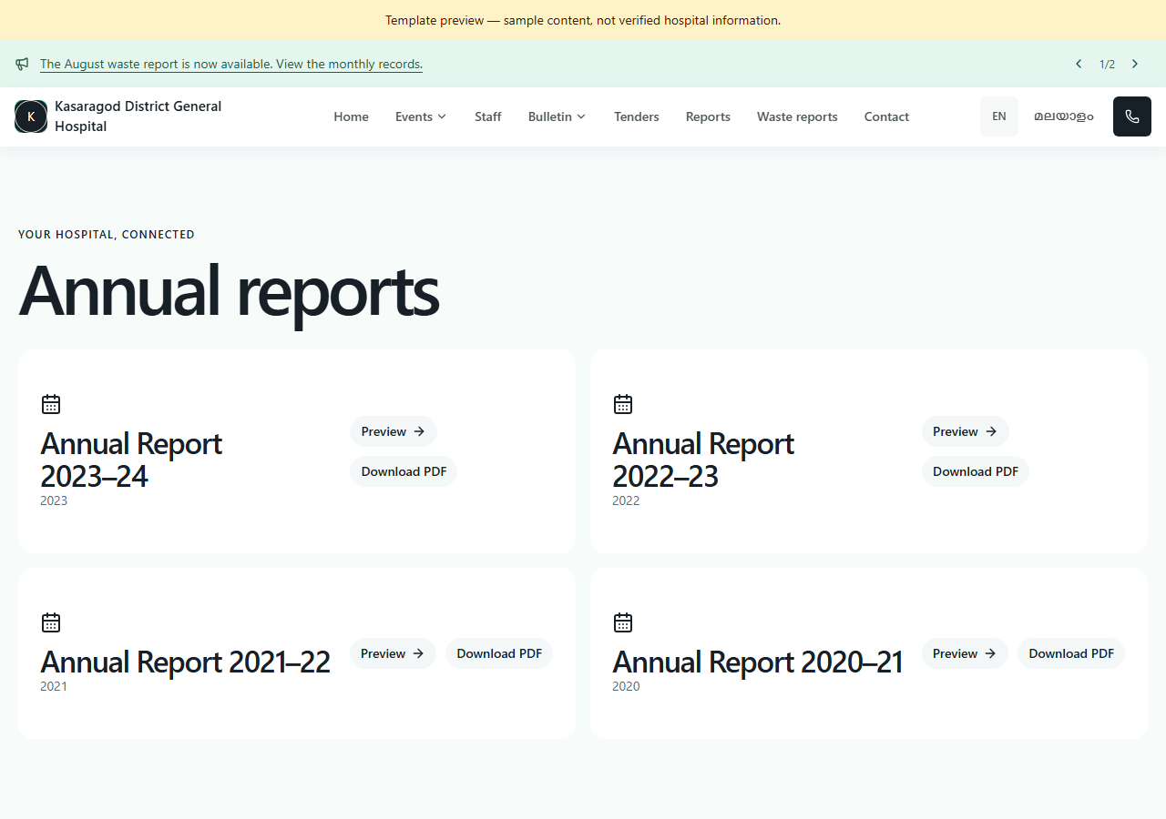This screenshot has width=1166, height=819.
Task: Click the phone call button in header
Action: (x=1132, y=116)
